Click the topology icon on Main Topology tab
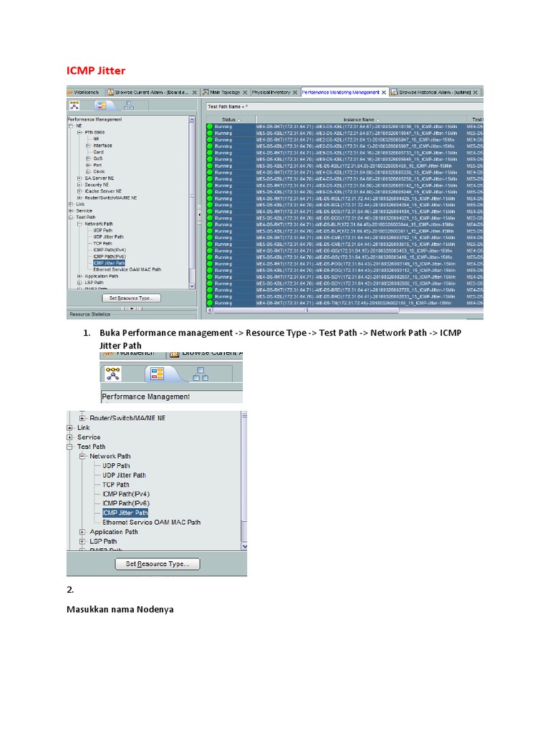The image size is (550, 733). (x=206, y=92)
